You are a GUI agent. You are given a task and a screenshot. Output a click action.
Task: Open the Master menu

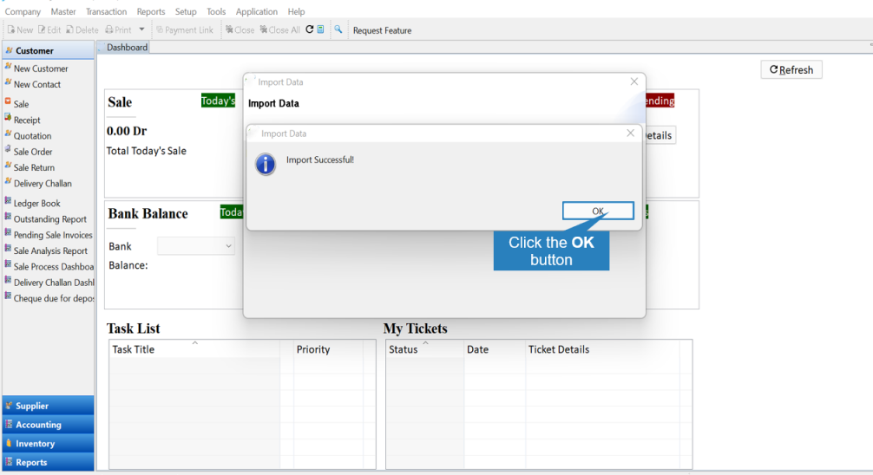coord(62,11)
